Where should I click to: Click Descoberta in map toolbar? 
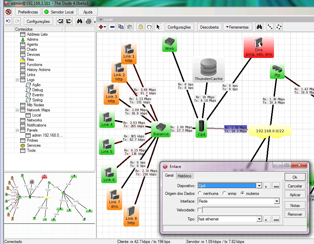209,27
